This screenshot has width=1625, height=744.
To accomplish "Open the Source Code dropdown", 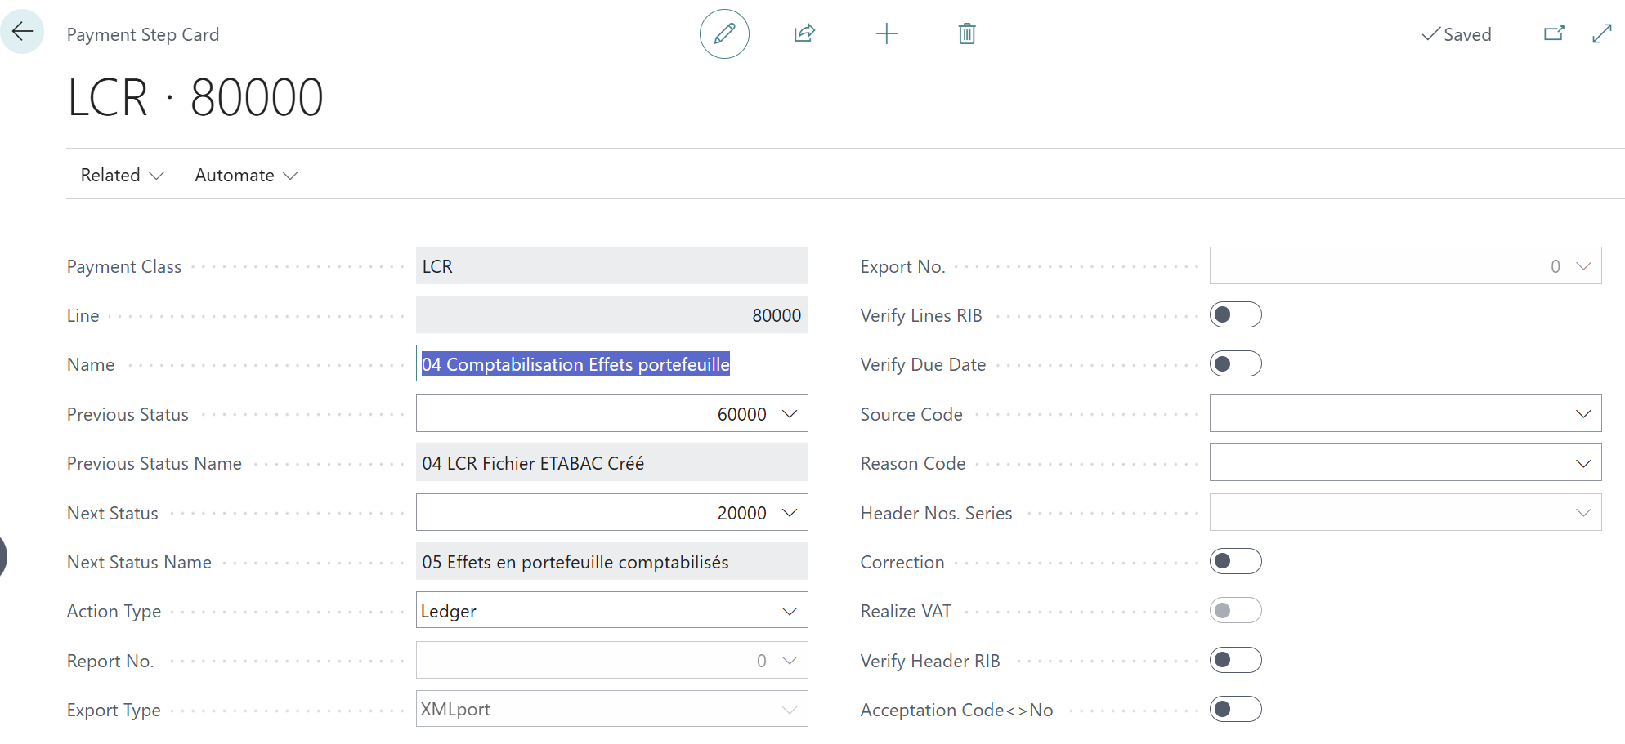I will click(1585, 413).
